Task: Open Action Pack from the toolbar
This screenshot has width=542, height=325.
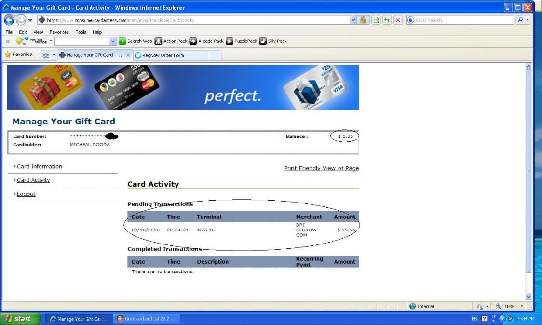Action: (171, 41)
